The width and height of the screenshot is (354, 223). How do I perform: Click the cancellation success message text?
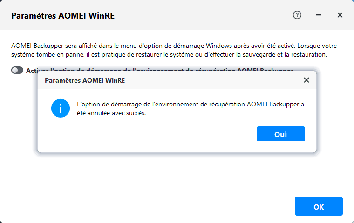190,105
